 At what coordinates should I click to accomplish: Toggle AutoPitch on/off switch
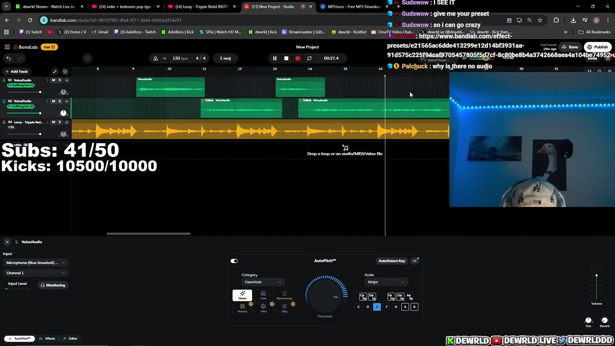[x=234, y=261]
